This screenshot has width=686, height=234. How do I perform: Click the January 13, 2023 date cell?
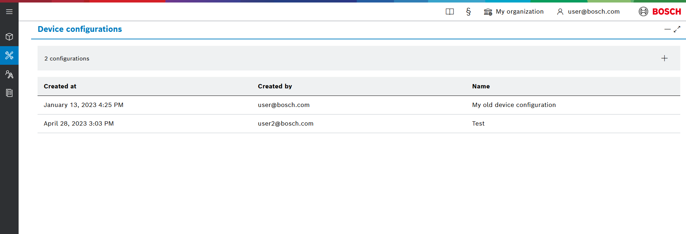tap(83, 105)
